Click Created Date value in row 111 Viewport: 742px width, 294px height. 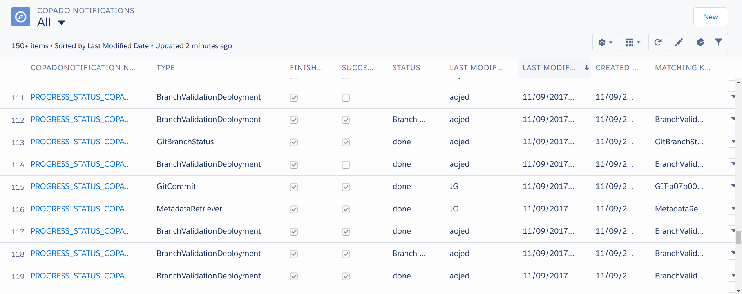click(x=614, y=97)
